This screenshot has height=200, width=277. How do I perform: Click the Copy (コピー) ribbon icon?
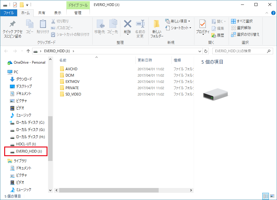click(x=29, y=24)
